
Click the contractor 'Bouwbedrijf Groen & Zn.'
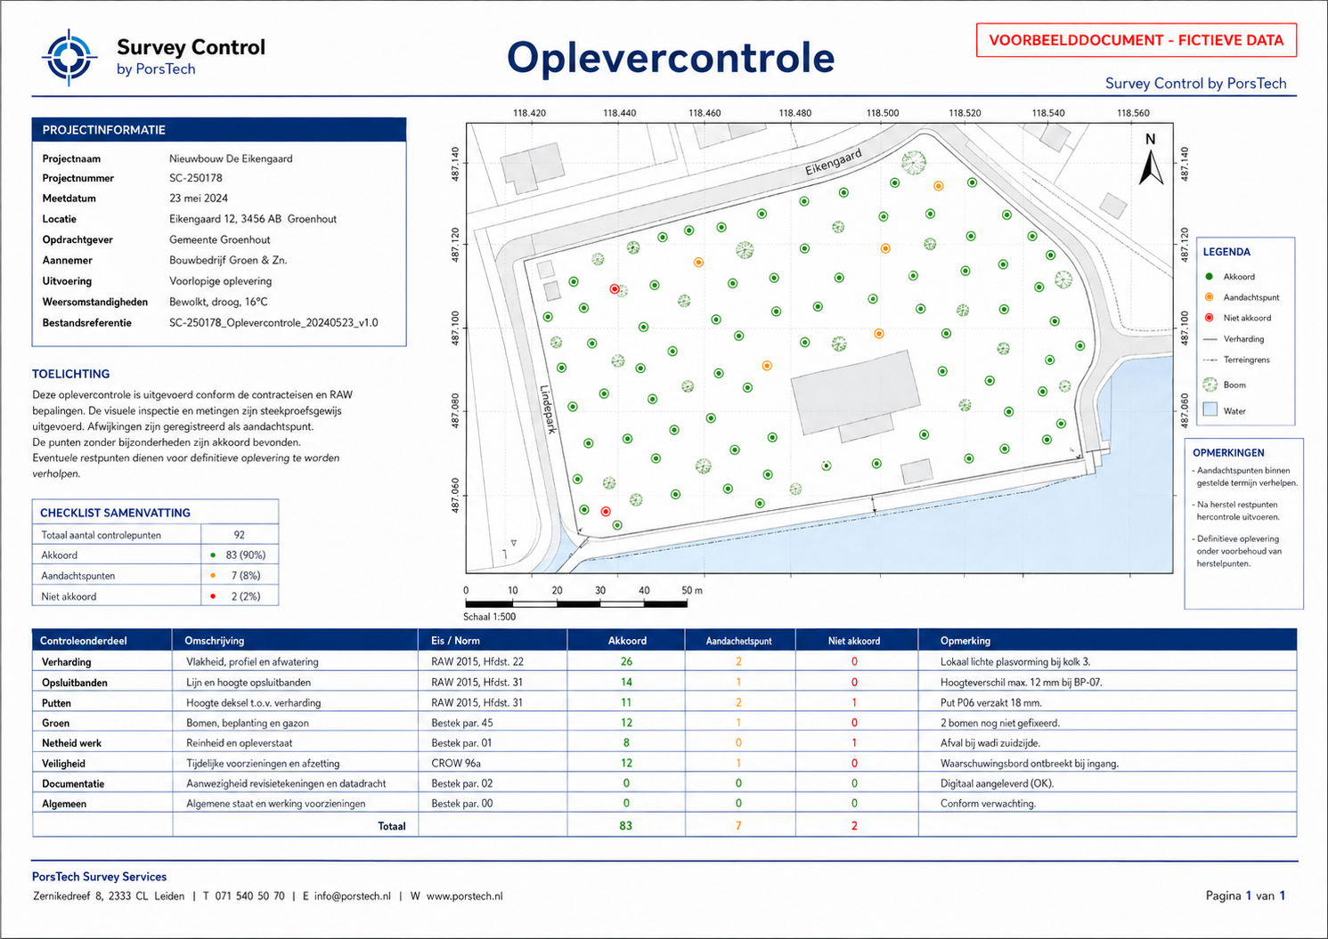coord(228,261)
